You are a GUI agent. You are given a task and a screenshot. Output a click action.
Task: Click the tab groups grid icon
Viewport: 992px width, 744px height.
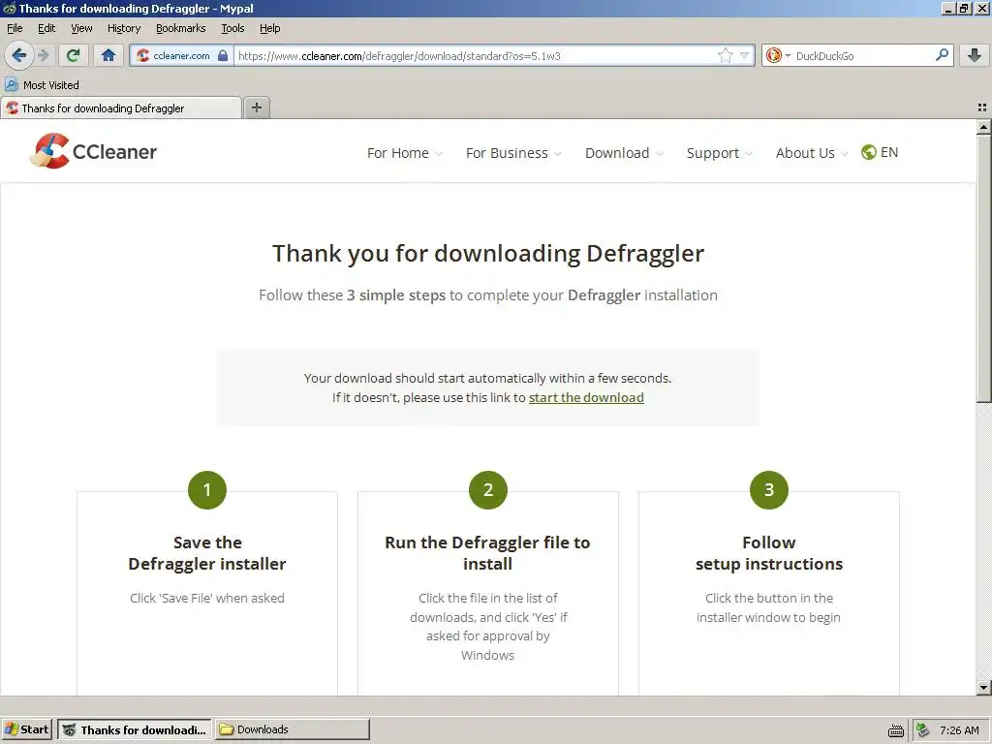tap(982, 108)
